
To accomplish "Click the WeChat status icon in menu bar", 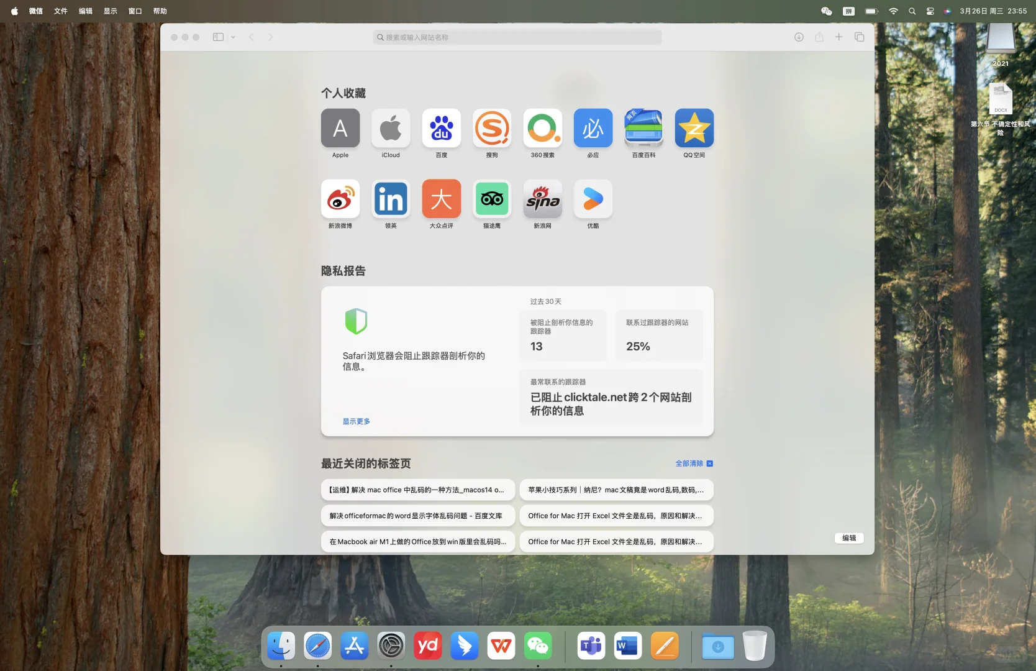I will tap(827, 11).
